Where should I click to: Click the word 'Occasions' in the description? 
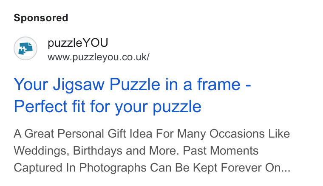tap(237, 134)
